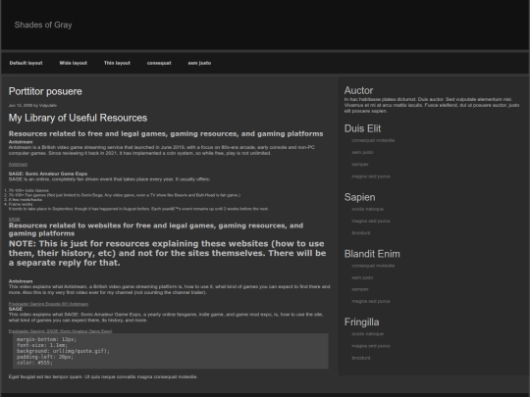Open tincidunt under Fringilla
This screenshot has width=530, height=397.
(361, 358)
